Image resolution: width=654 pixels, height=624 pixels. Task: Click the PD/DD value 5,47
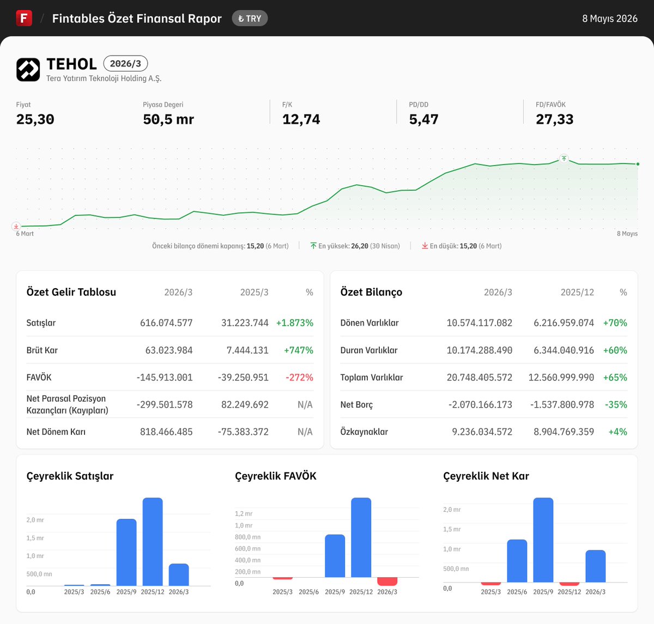tap(423, 119)
